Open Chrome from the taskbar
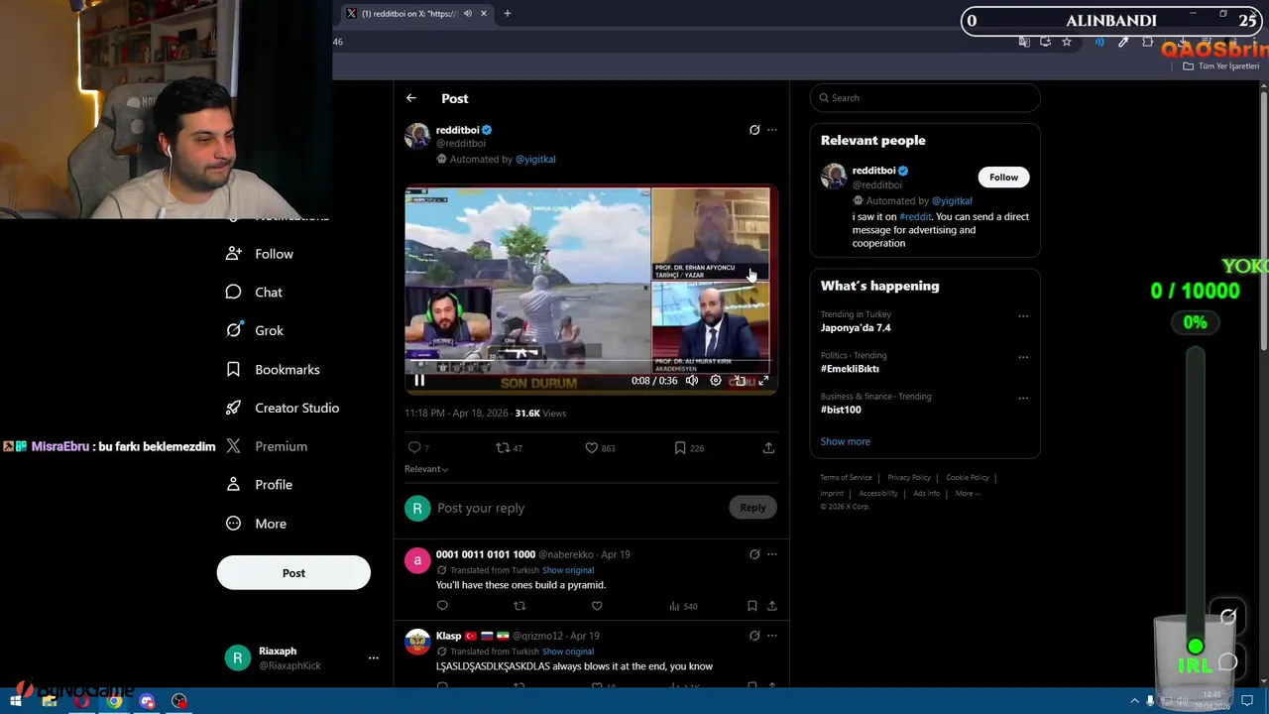 [114, 701]
